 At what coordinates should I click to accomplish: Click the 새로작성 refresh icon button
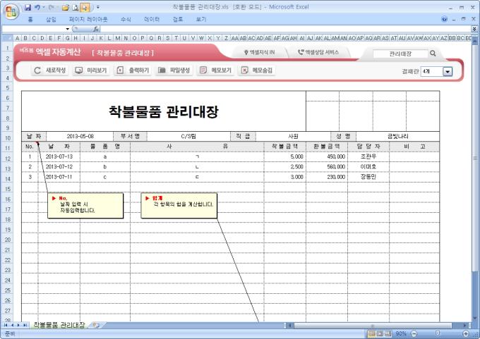pyautogui.click(x=49, y=70)
